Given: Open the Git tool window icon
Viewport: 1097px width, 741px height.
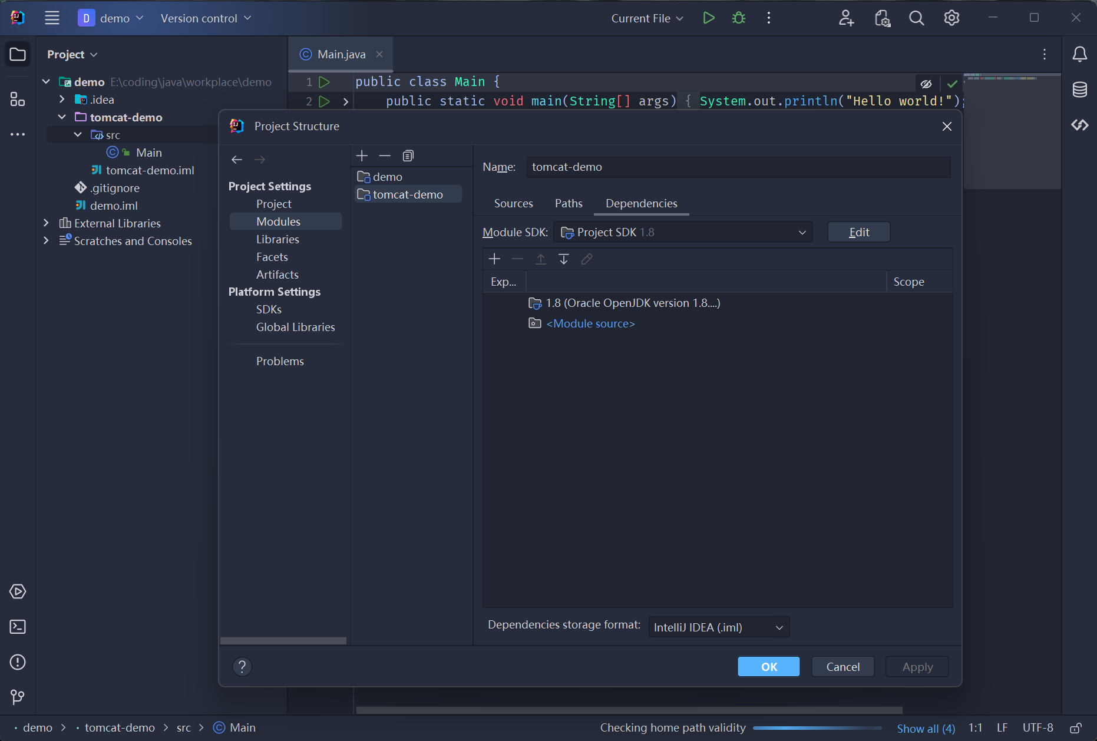Looking at the screenshot, I should coord(18,697).
